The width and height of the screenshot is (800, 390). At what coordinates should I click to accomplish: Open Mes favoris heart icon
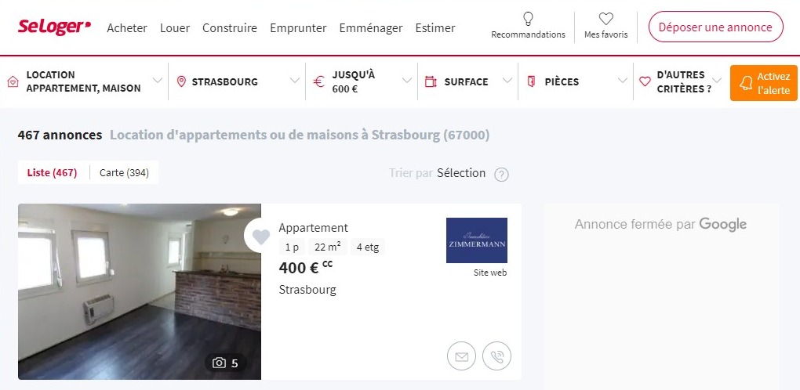605,19
